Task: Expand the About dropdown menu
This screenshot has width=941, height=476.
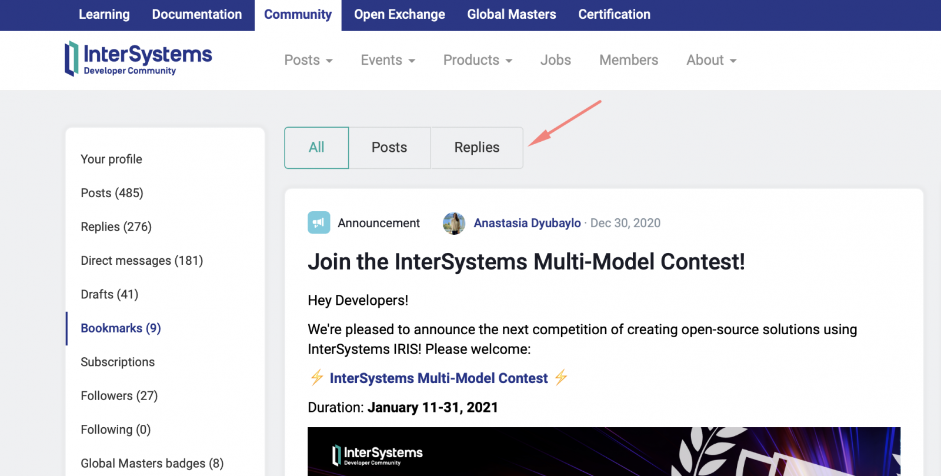Action: pyautogui.click(x=711, y=60)
